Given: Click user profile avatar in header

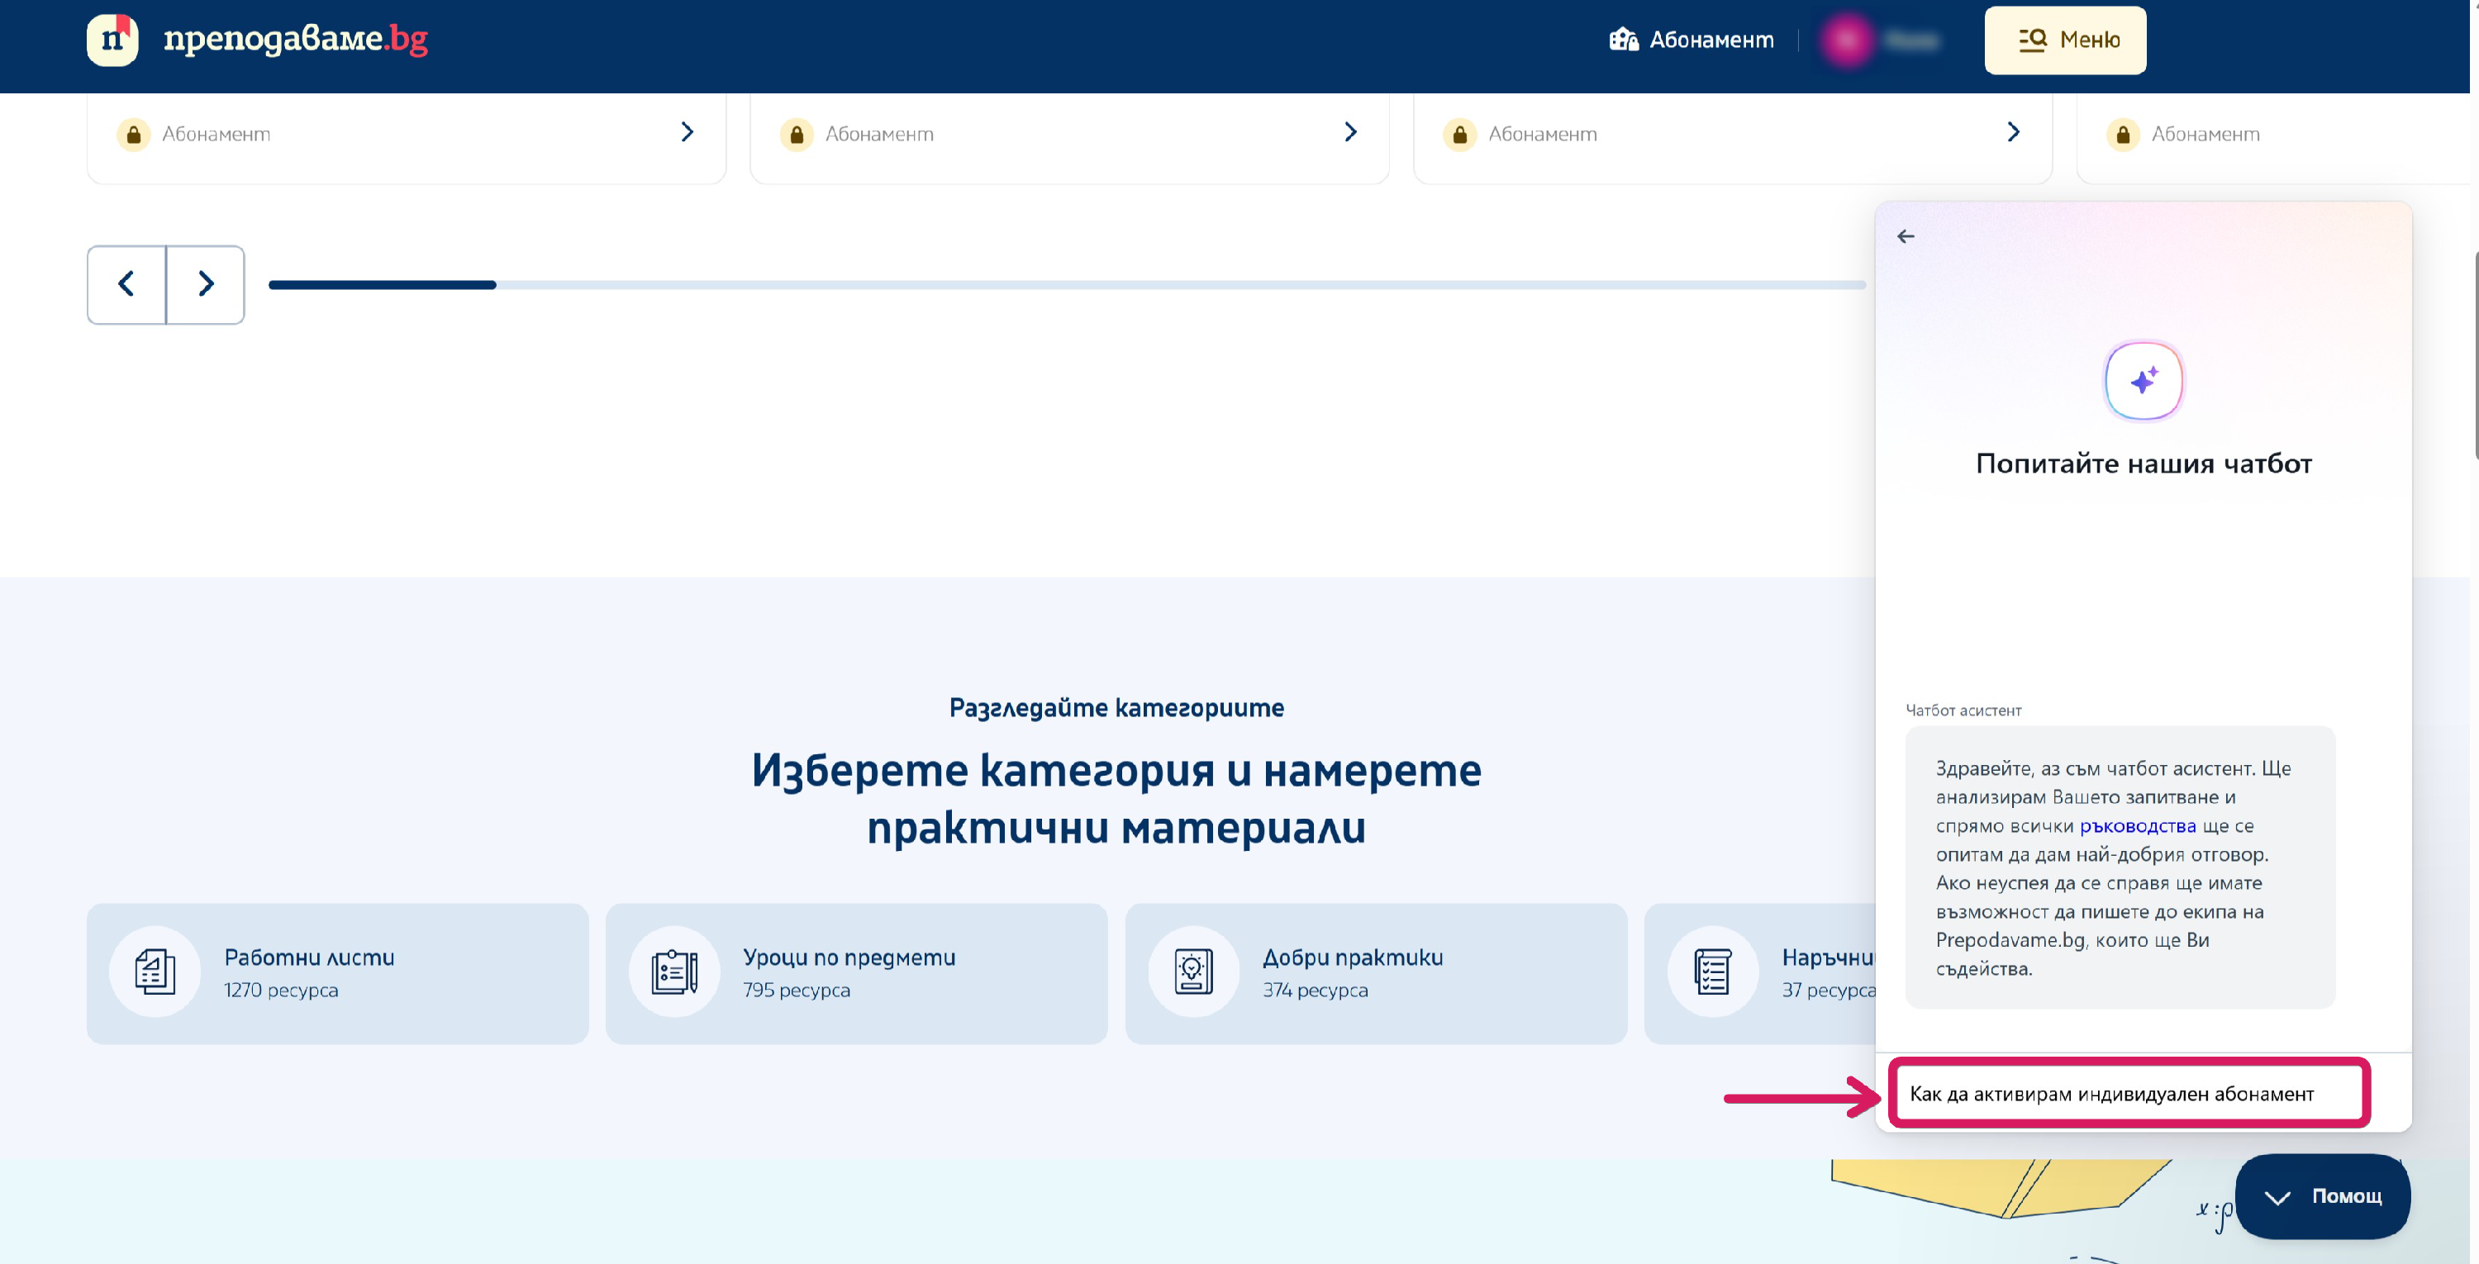Looking at the screenshot, I should (1847, 40).
